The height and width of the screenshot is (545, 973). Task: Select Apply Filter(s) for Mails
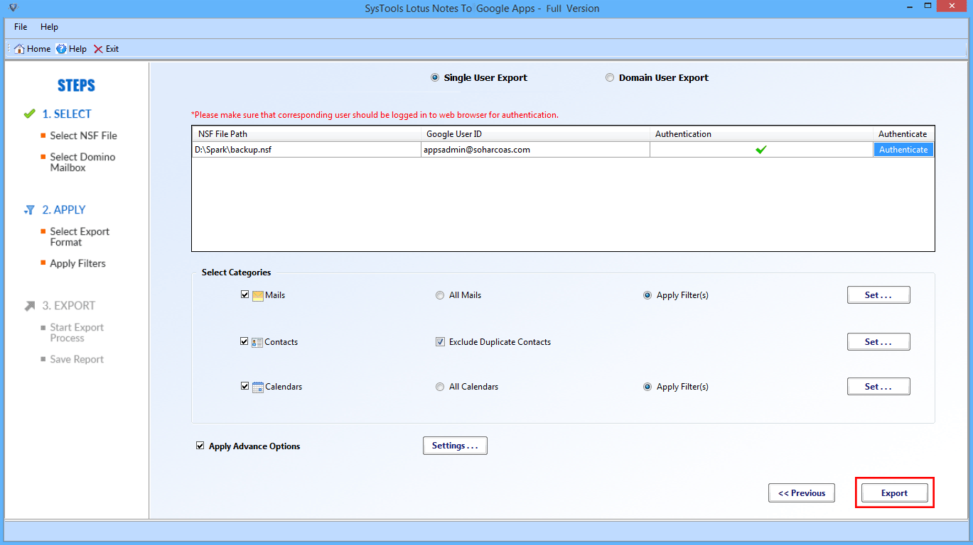tap(647, 295)
